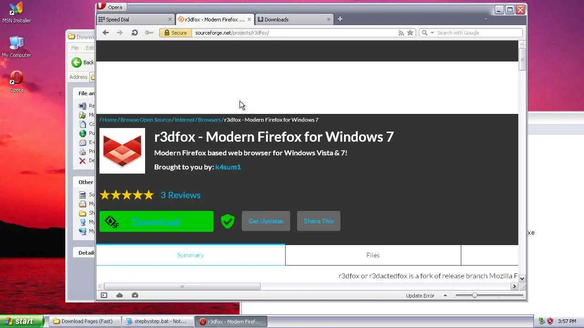
Task: Reload the page with the refresh icon
Action: [135, 33]
